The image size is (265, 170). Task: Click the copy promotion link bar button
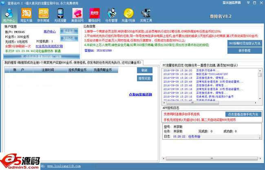tap(42, 56)
